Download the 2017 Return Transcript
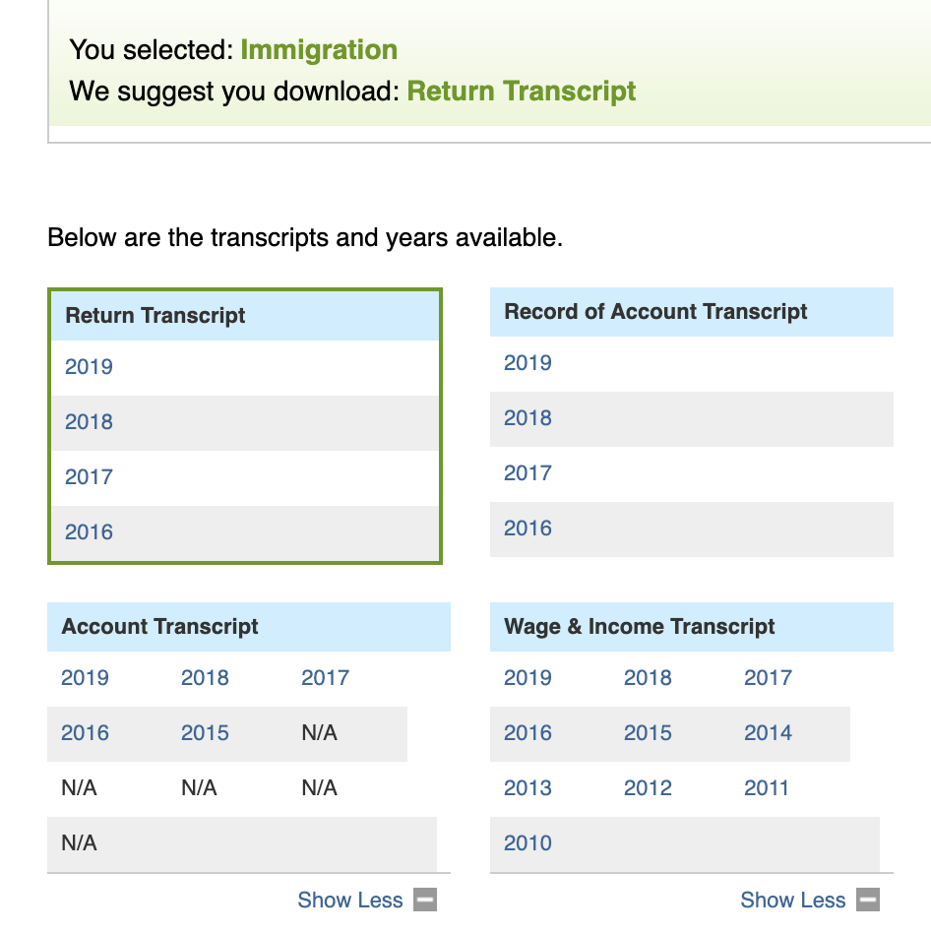The width and height of the screenshot is (931, 933). 89,476
